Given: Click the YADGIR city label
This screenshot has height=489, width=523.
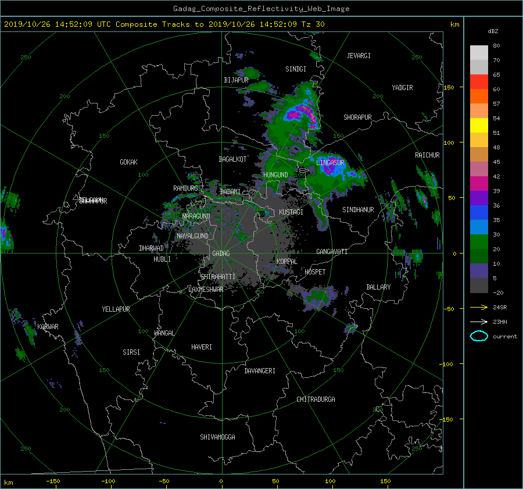Looking at the screenshot, I should click(x=402, y=88).
